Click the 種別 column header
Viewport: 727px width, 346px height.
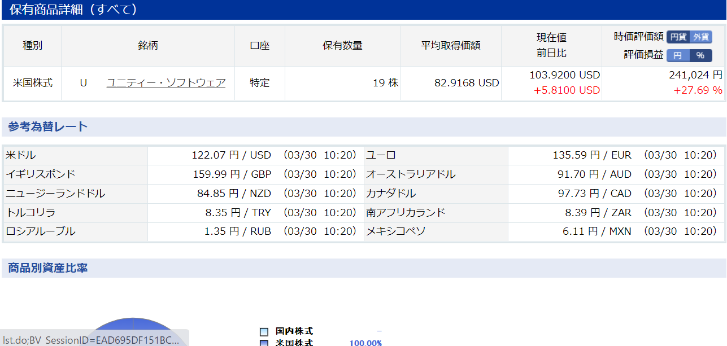[x=33, y=46]
